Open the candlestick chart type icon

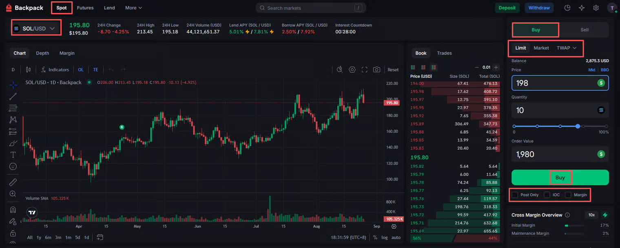[28, 70]
